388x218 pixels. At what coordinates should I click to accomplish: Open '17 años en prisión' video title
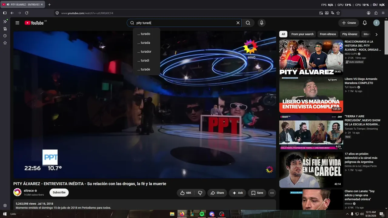(x=361, y=158)
